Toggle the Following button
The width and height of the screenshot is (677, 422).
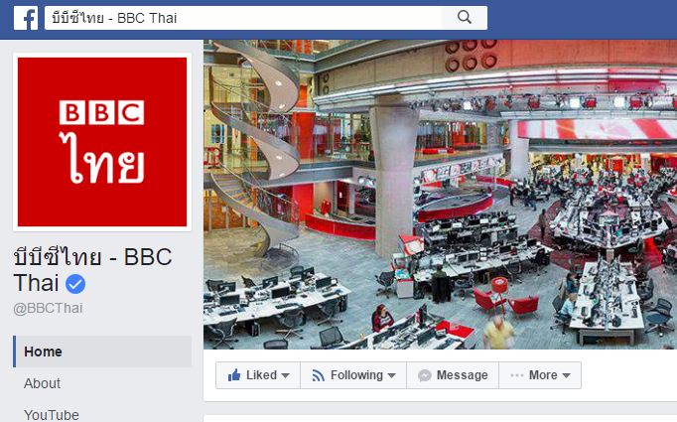pyautogui.click(x=353, y=375)
